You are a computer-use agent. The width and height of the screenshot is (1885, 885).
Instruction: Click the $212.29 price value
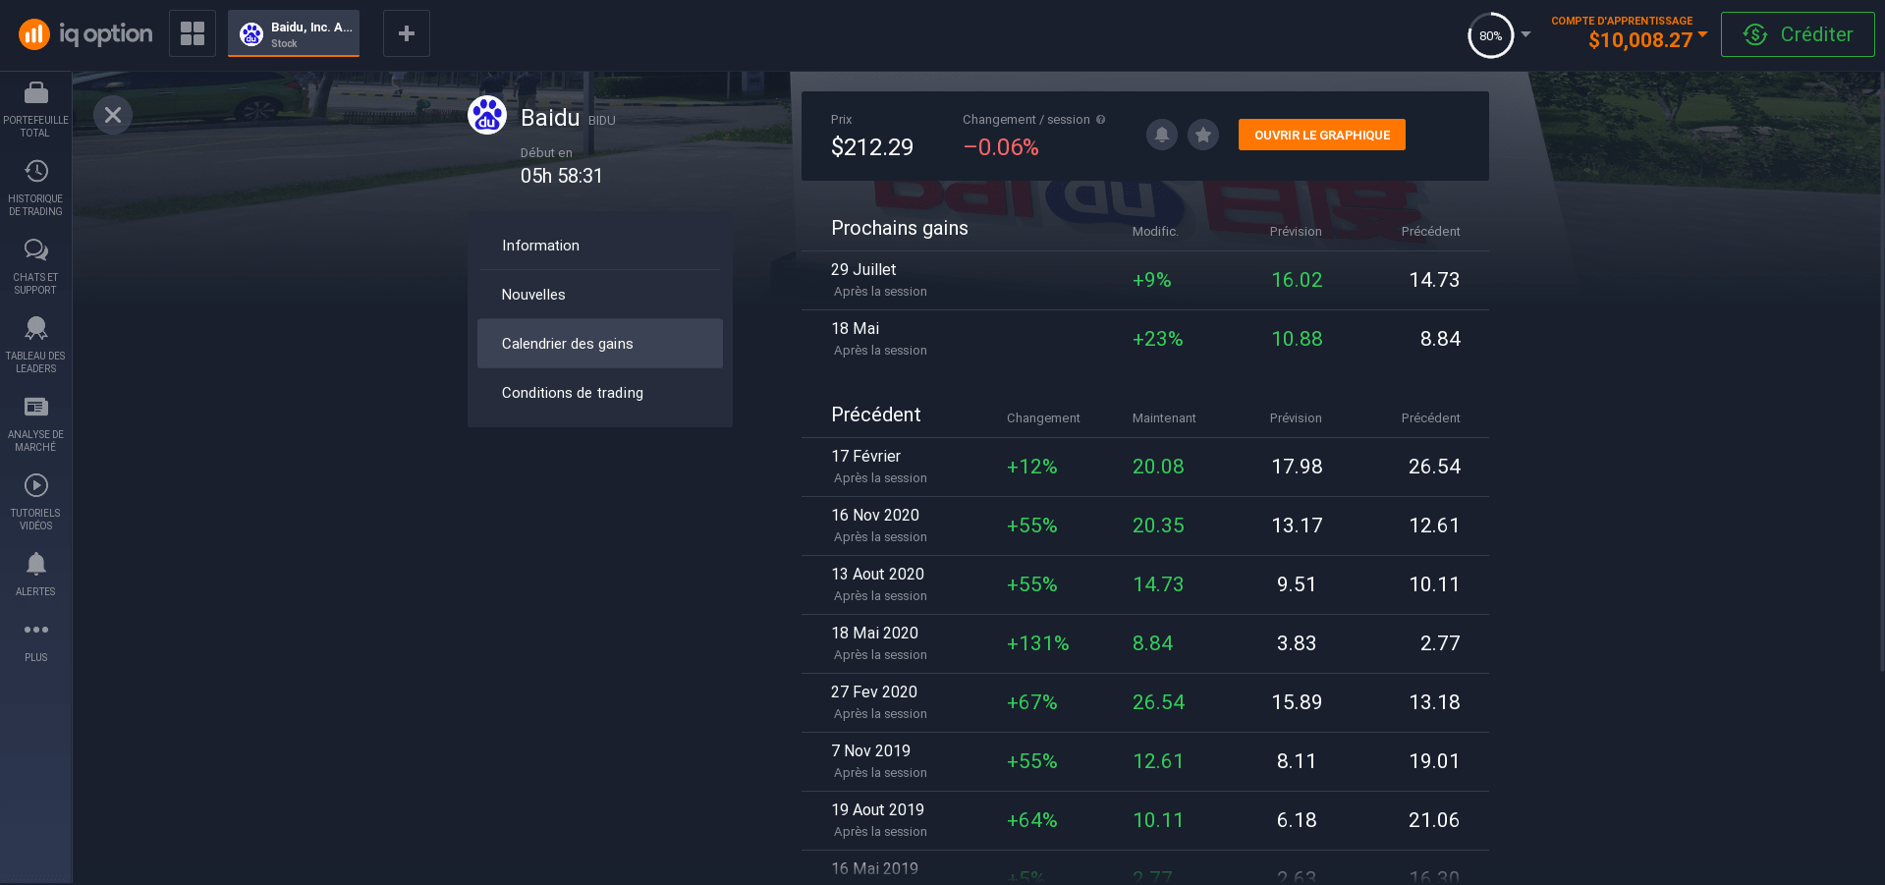pos(872,147)
